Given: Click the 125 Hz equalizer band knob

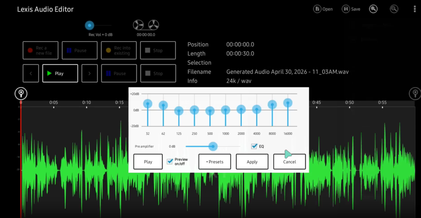Looking at the screenshot, I should [x=179, y=111].
